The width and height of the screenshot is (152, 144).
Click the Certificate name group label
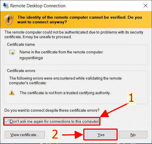coord(21,44)
